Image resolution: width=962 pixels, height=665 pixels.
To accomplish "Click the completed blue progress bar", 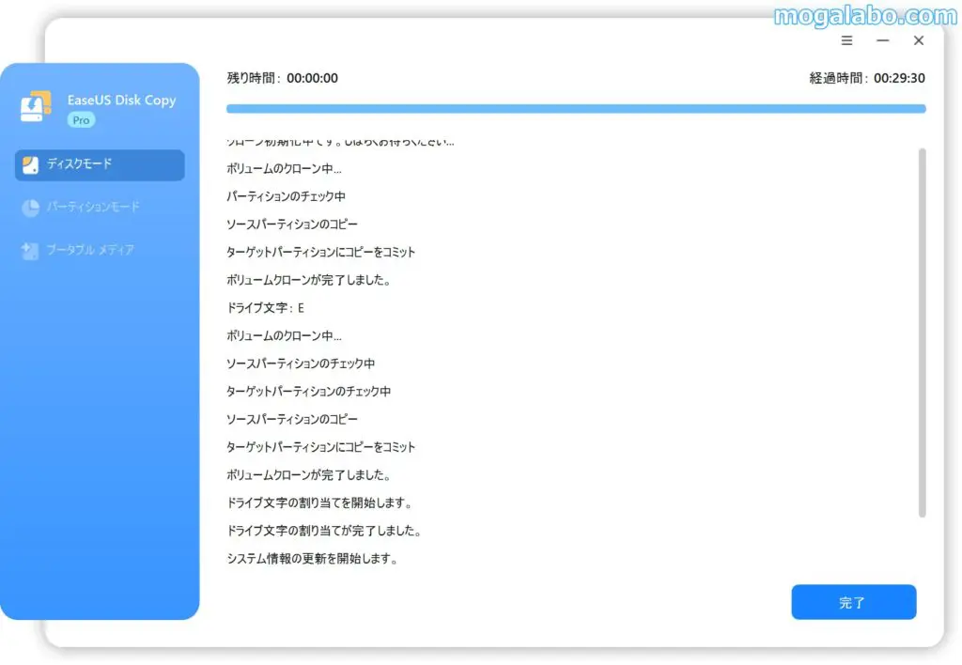I will click(x=575, y=109).
